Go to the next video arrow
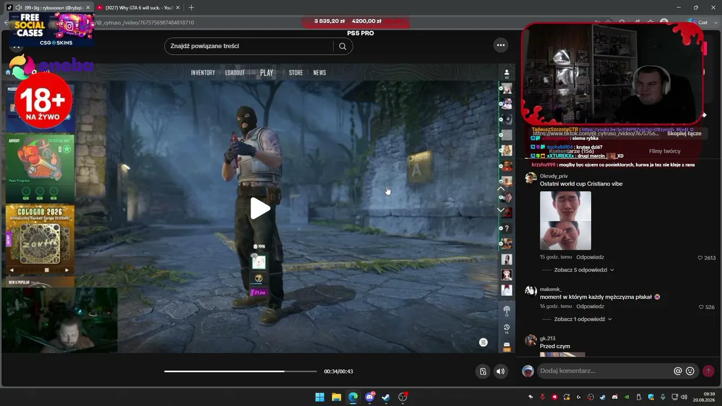This screenshot has width=722, height=406. 500,210
